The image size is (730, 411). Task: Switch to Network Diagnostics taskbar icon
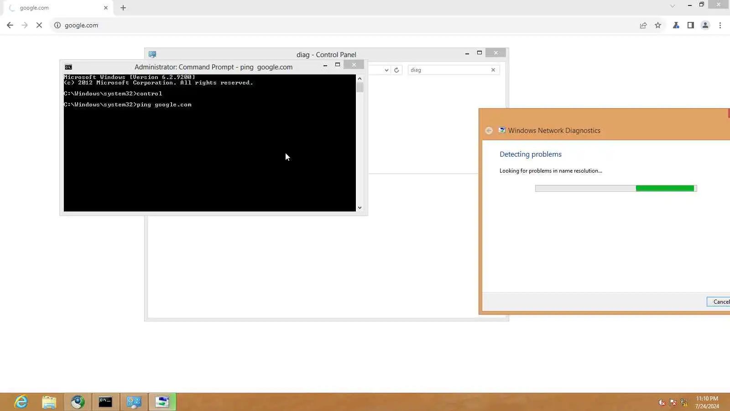coord(162,402)
